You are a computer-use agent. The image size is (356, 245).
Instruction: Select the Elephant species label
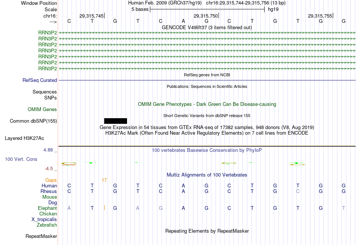tap(48, 208)
